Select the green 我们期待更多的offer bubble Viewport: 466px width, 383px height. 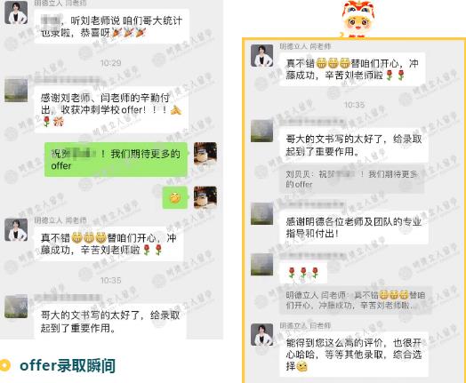pyautogui.click(x=116, y=159)
